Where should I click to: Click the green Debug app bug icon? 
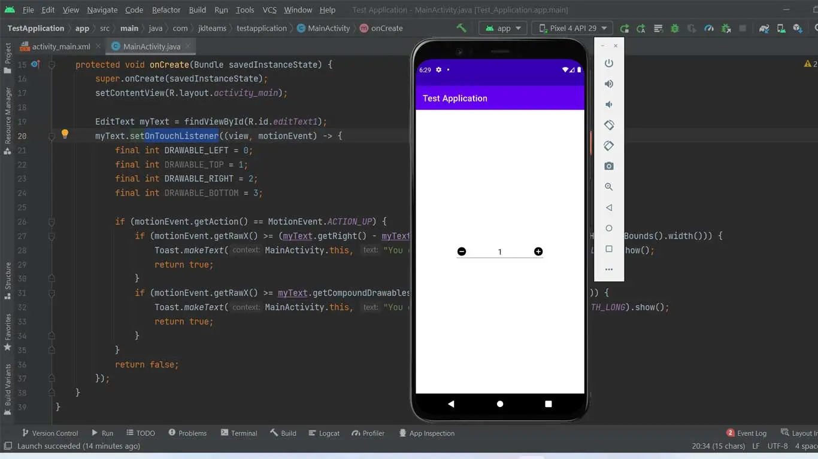[675, 28]
